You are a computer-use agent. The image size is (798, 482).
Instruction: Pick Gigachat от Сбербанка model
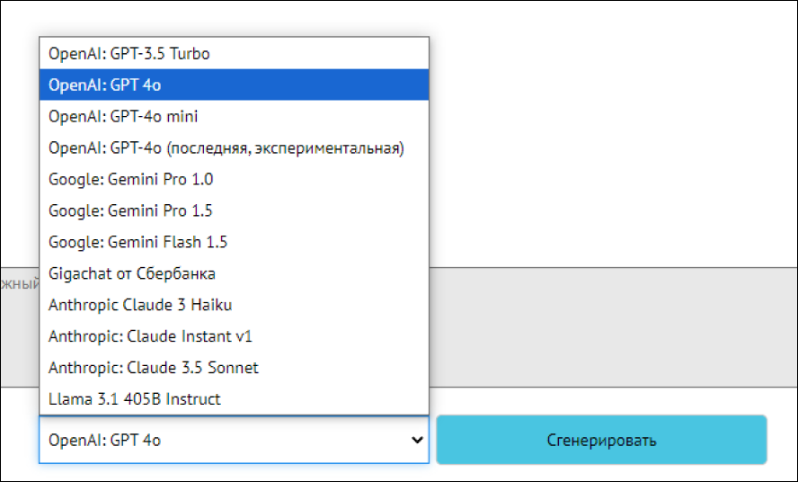tap(132, 273)
